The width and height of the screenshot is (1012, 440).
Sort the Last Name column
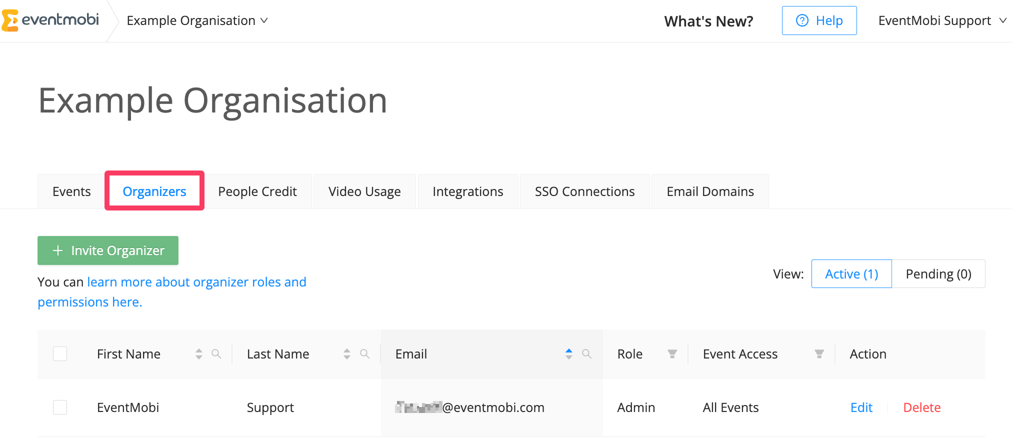[347, 354]
